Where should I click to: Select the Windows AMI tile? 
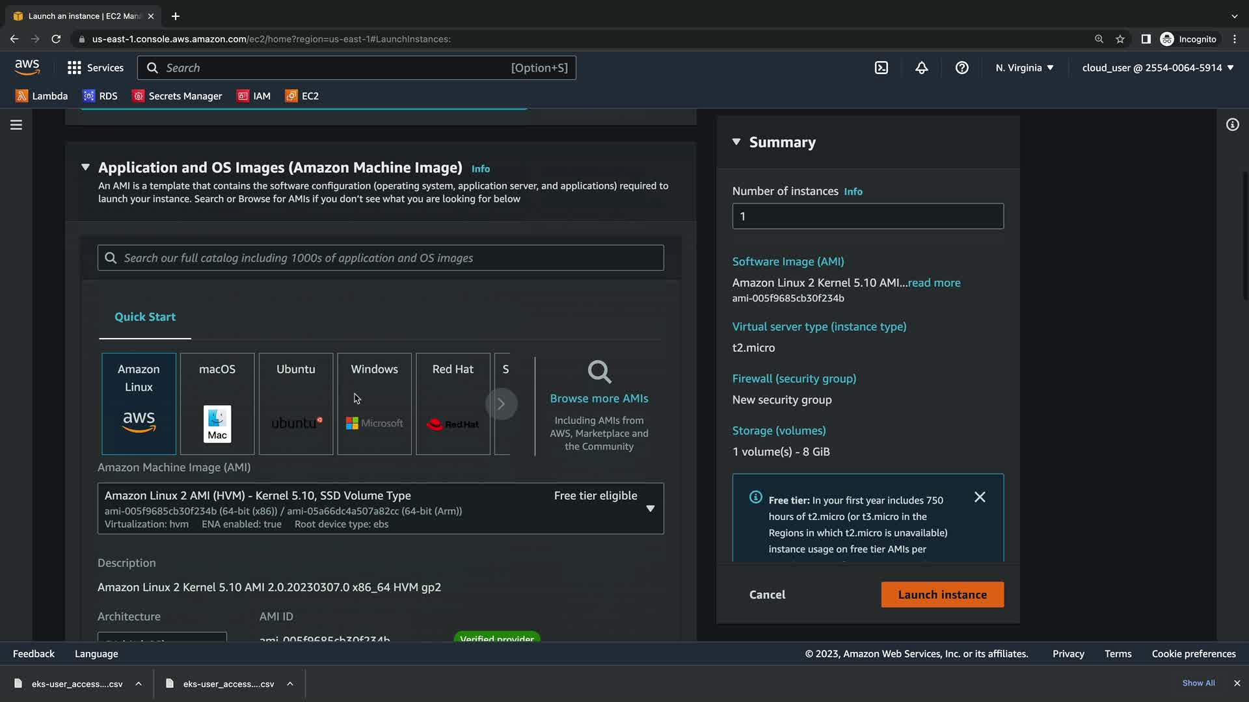click(x=374, y=403)
